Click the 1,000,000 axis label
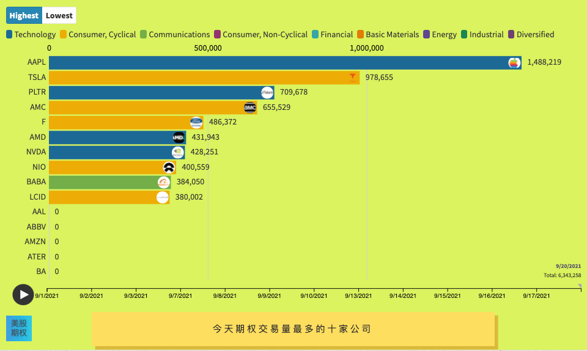The width and height of the screenshot is (587, 351). pos(367,48)
